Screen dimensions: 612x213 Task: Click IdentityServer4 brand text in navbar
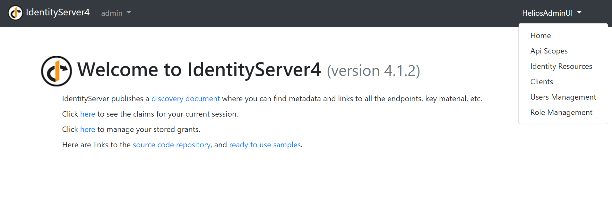tap(58, 12)
